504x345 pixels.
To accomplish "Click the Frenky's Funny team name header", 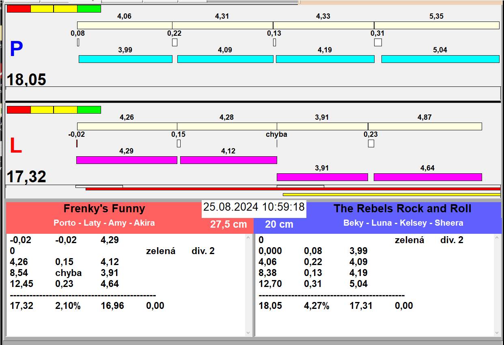I will click(x=104, y=209).
